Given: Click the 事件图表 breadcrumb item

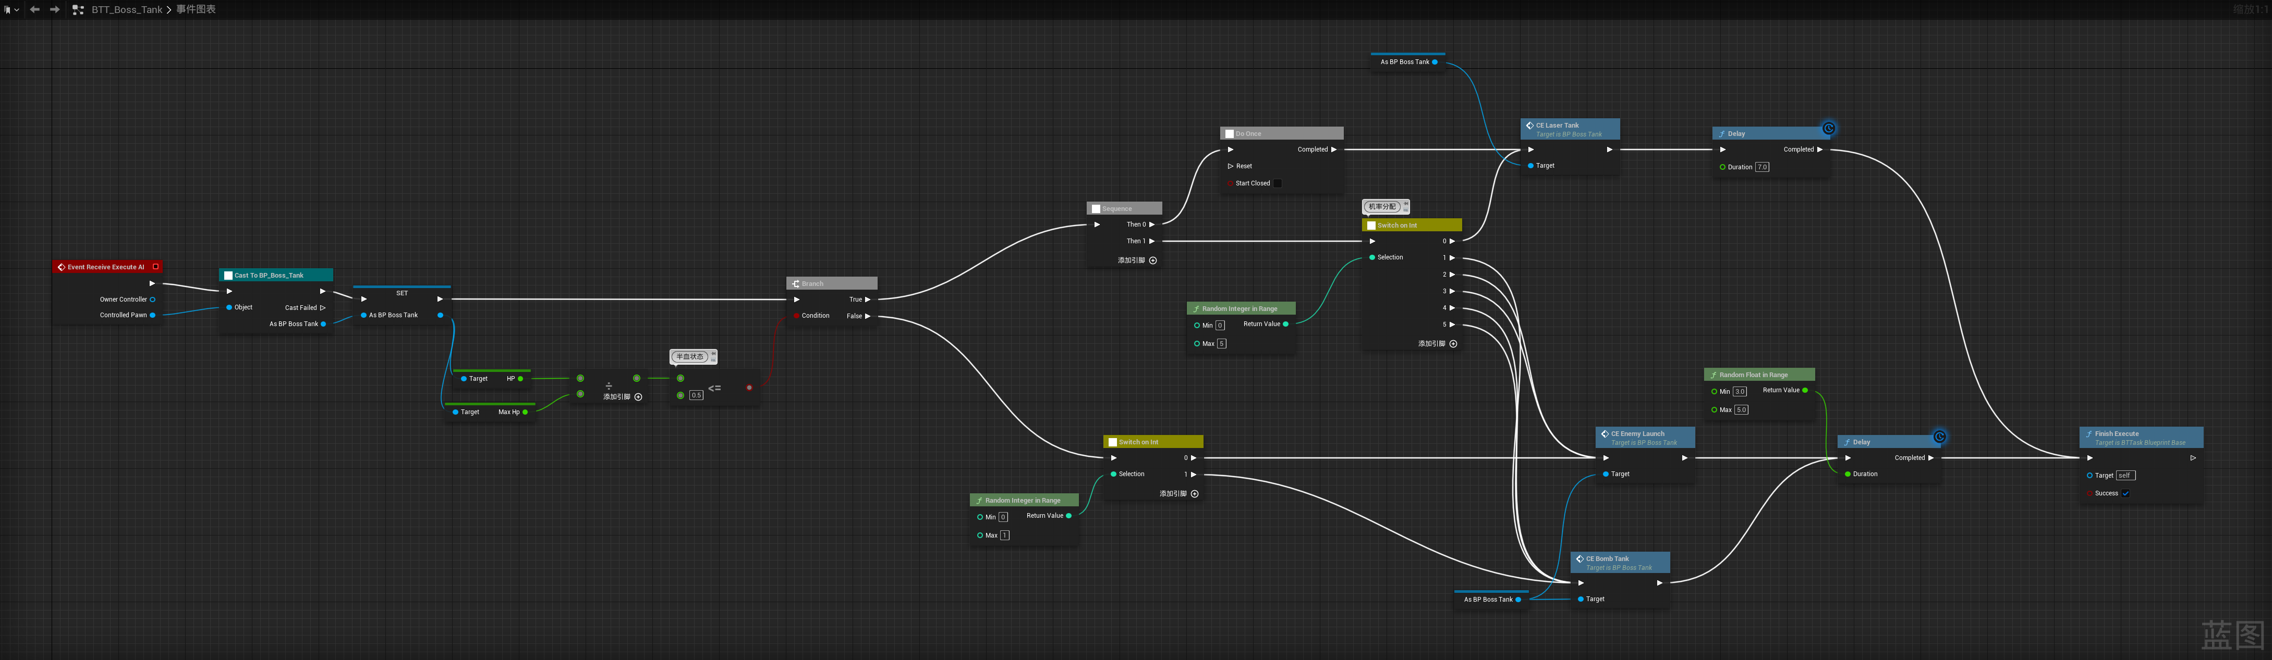Looking at the screenshot, I should [x=196, y=10].
